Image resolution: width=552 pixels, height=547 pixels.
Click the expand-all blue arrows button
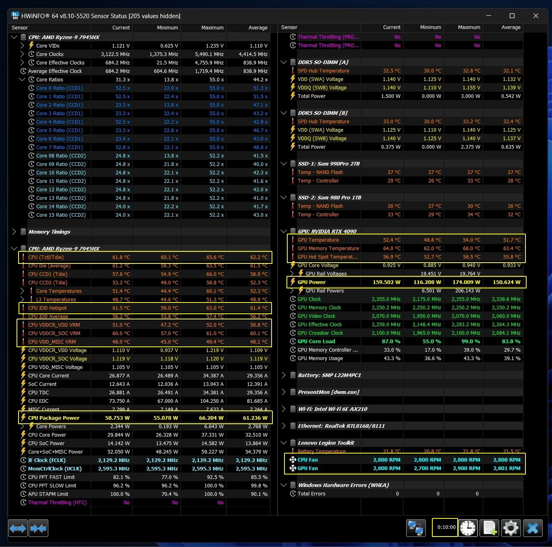click(18, 528)
